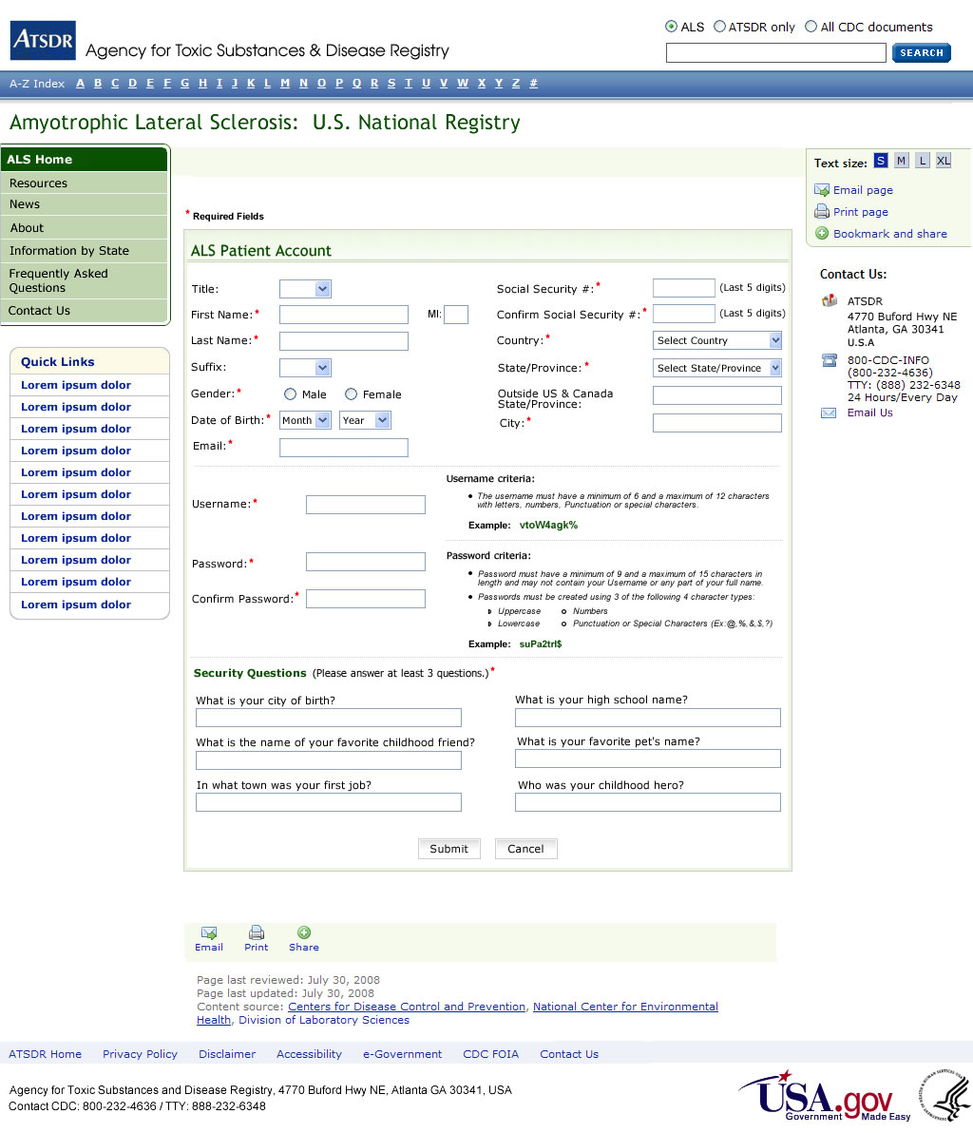This screenshot has height=1133, width=973.
Task: Click the Password input field
Action: (366, 562)
